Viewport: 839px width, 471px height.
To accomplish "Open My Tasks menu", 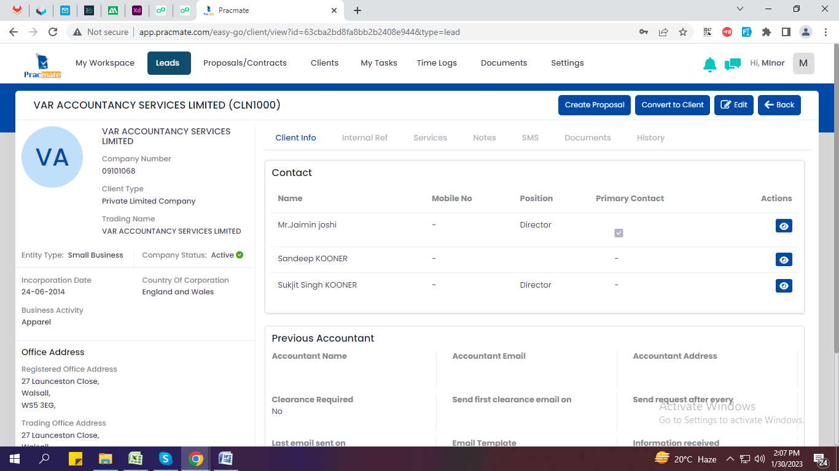I will (379, 63).
